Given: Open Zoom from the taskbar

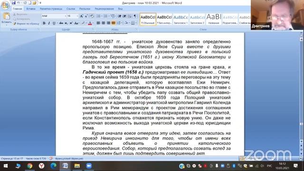Looking at the screenshot, I should pyautogui.click(x=89, y=166).
